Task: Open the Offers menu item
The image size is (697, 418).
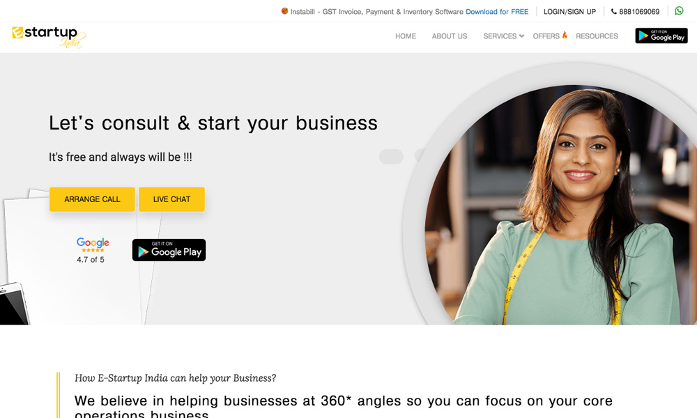Action: click(546, 36)
